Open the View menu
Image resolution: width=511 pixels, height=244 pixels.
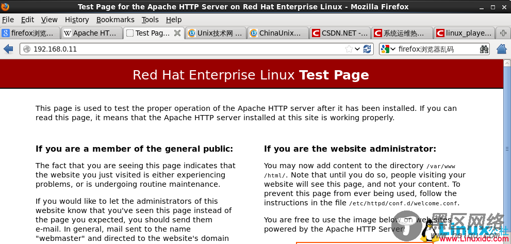click(49, 20)
